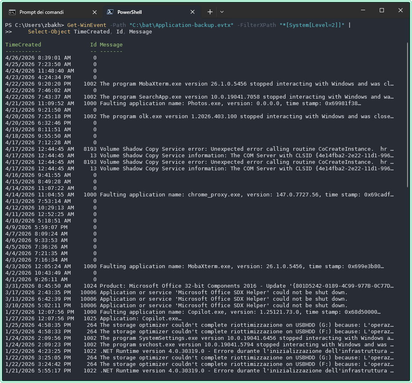Click the TimeCreated column header text
412x383 pixels.
click(x=23, y=45)
